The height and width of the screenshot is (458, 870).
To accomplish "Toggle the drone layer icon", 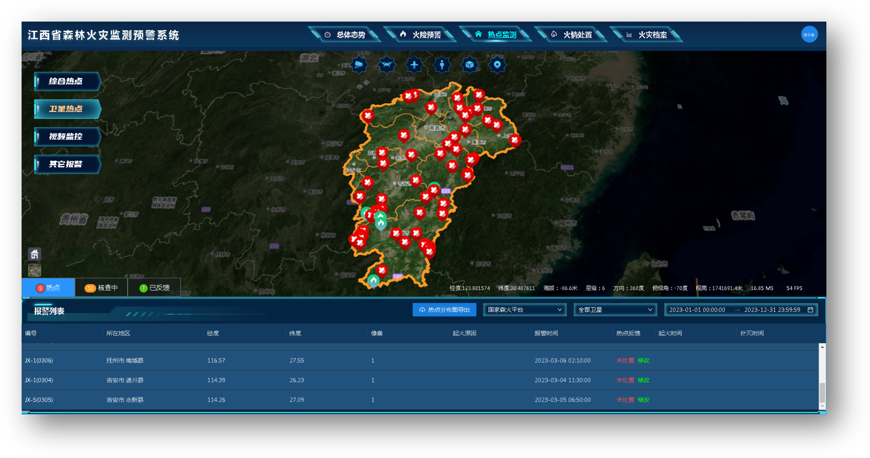I will 386,65.
